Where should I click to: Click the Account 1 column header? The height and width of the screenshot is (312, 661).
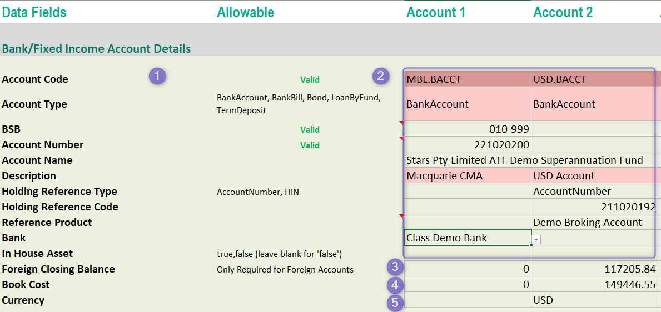436,12
